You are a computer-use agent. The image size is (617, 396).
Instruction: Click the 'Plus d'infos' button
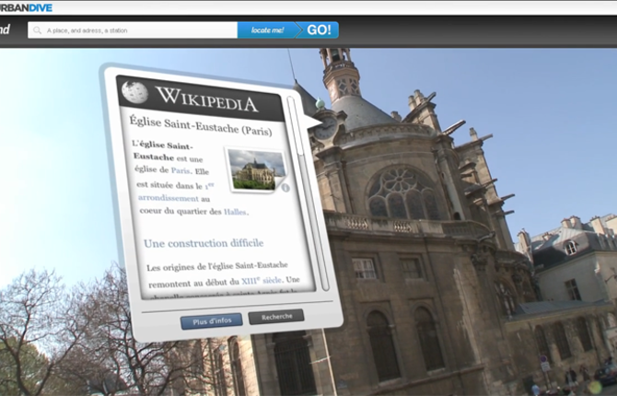212,321
